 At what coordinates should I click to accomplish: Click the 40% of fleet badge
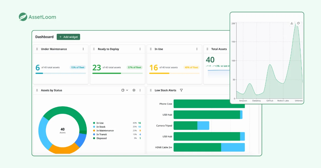192,67
